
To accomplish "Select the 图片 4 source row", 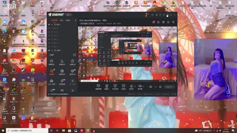I will click(62, 39).
